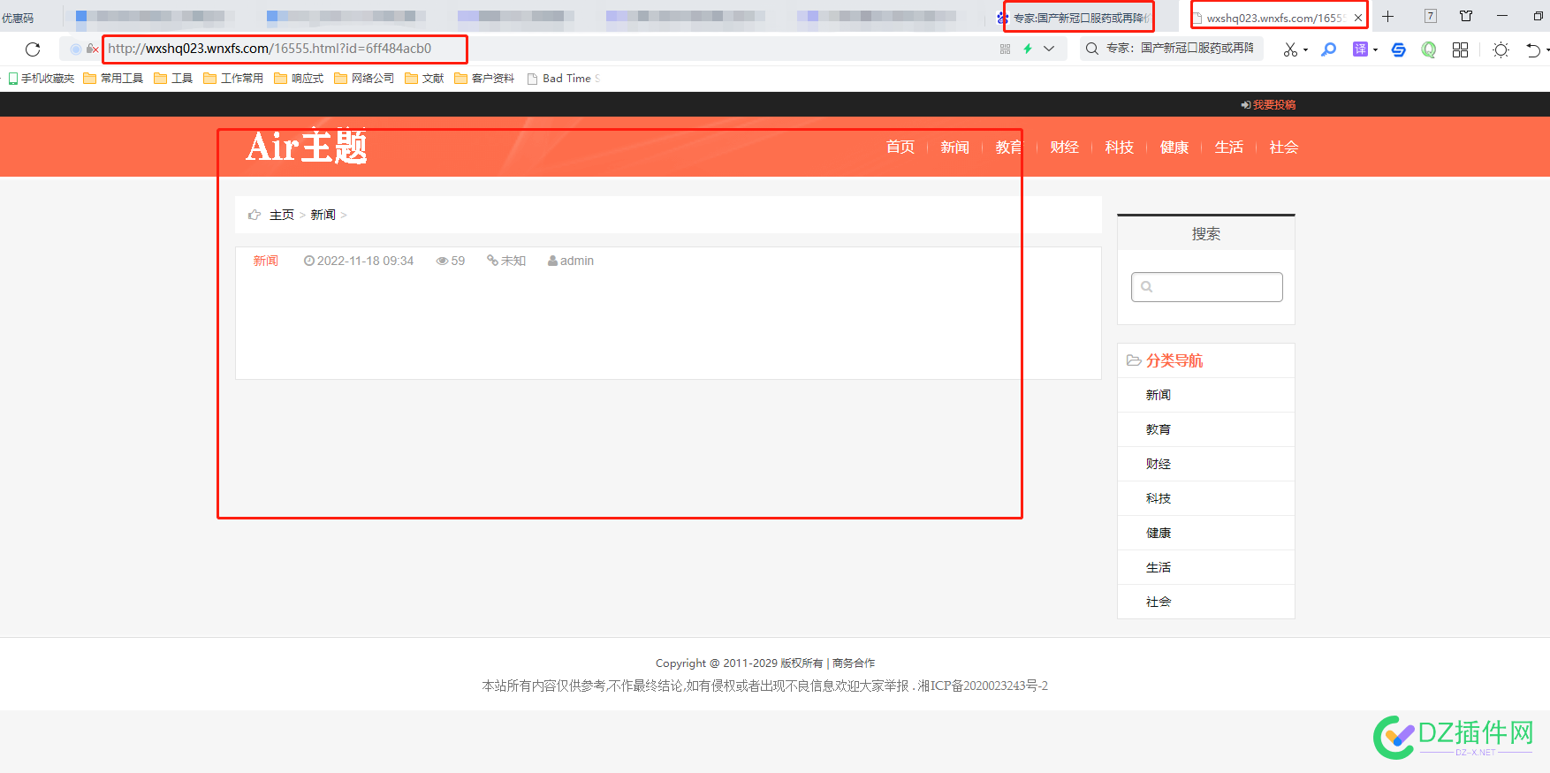Open the 手机收藏夹 bookmark
The image size is (1550, 773).
[x=42, y=79]
